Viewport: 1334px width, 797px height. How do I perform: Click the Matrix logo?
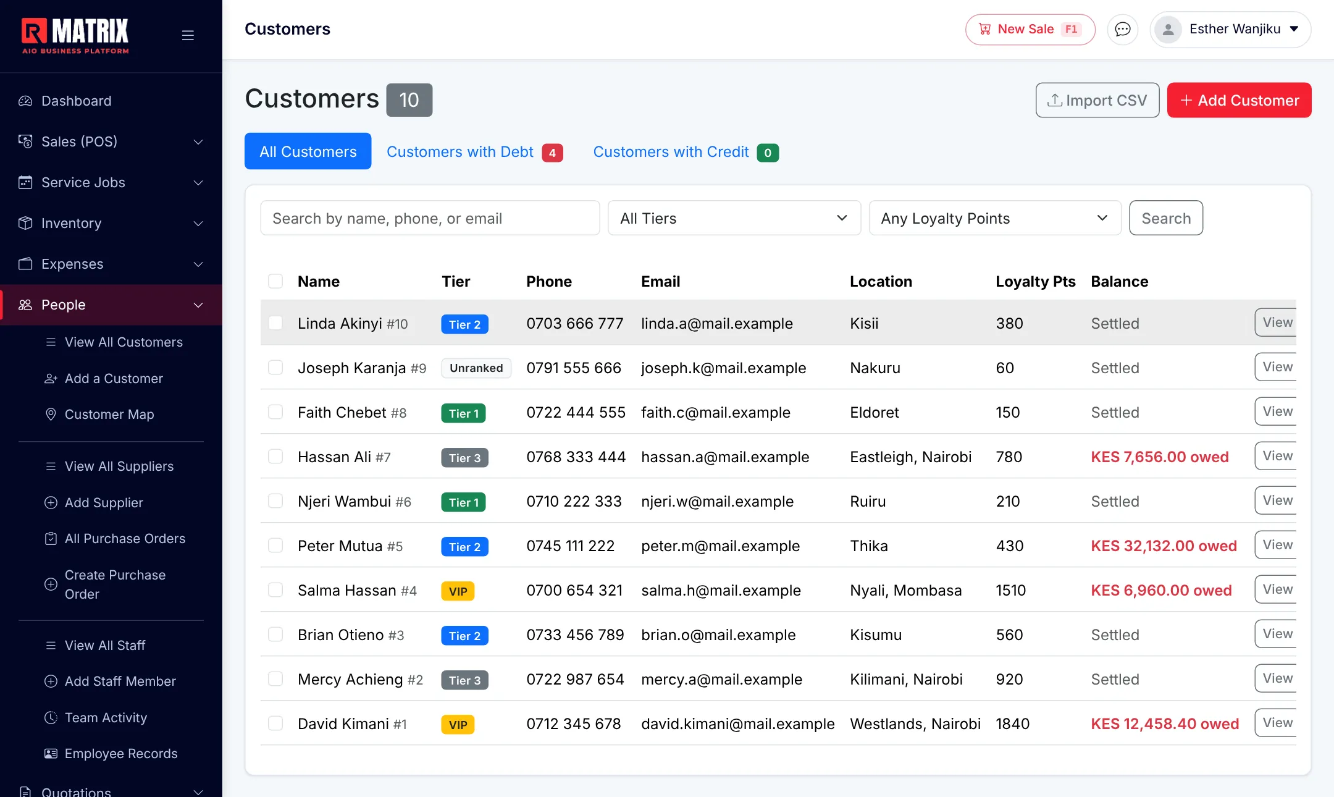pyautogui.click(x=75, y=36)
